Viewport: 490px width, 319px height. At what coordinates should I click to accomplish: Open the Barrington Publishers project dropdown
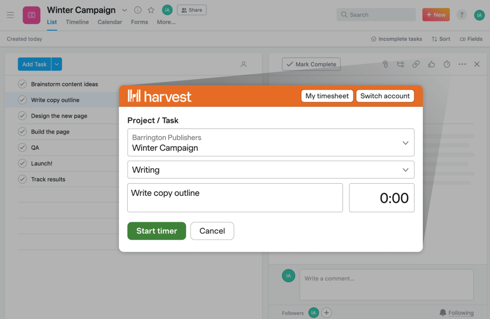click(x=271, y=142)
